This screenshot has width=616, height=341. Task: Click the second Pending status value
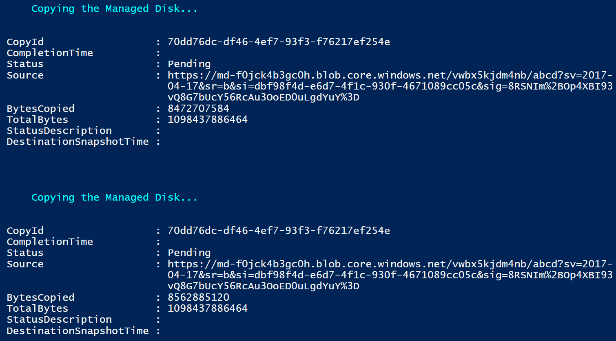click(x=189, y=253)
